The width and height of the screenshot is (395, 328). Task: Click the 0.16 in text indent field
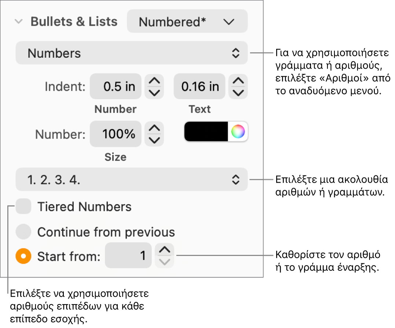[x=200, y=87]
